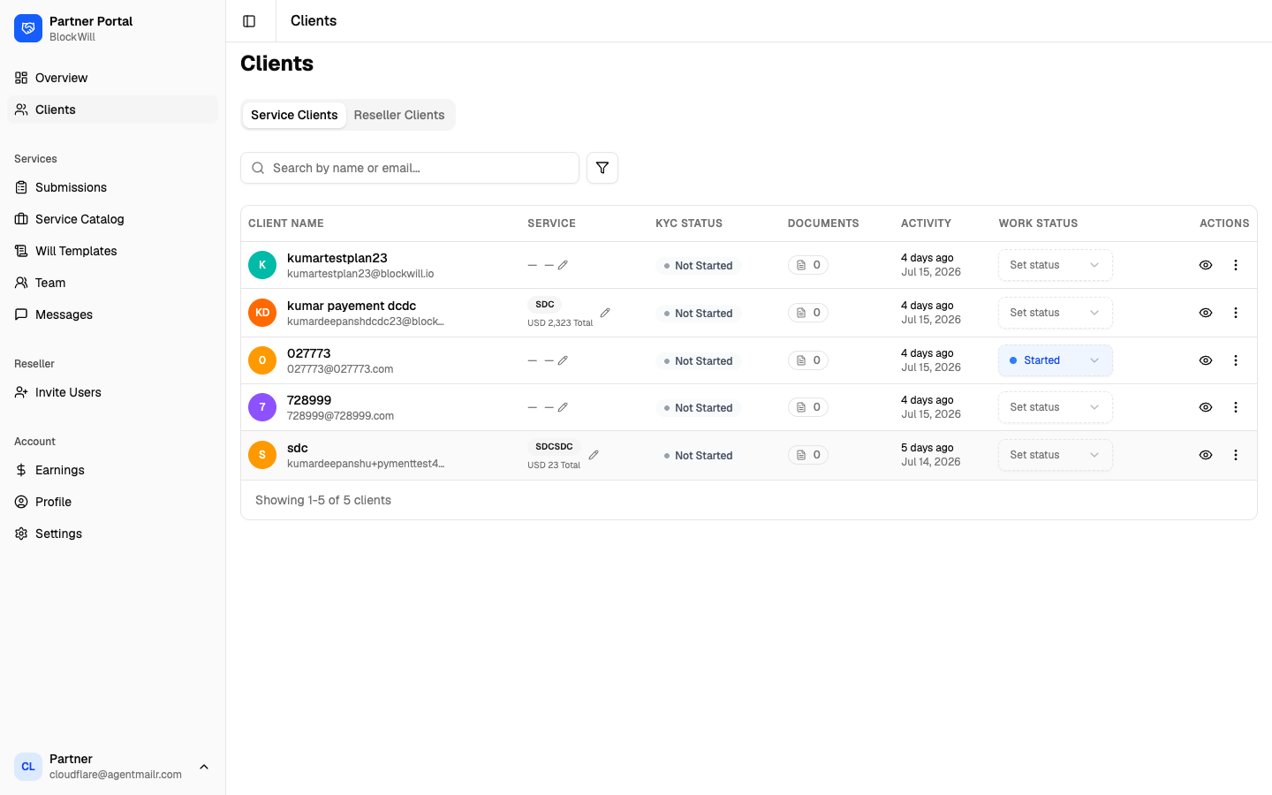Open more actions for sdc client
Screen dimensions: 1272x795
(x=1236, y=455)
